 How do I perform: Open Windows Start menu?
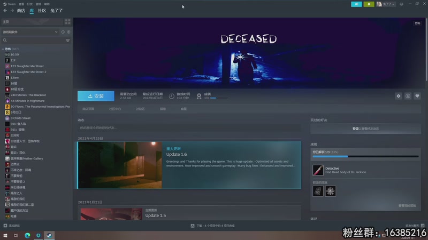(x=5, y=235)
